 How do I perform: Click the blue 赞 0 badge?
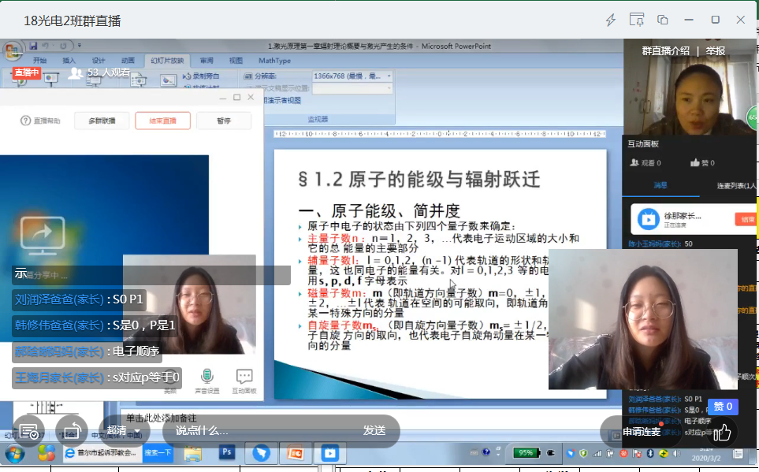click(x=723, y=406)
